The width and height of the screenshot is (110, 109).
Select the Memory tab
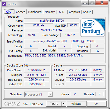pyautogui.click(x=50, y=12)
